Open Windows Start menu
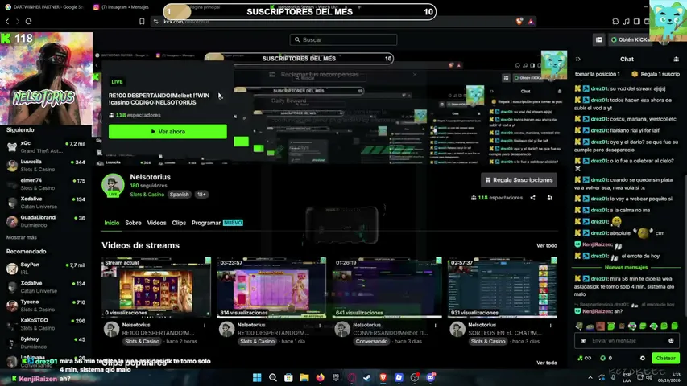 click(x=257, y=377)
